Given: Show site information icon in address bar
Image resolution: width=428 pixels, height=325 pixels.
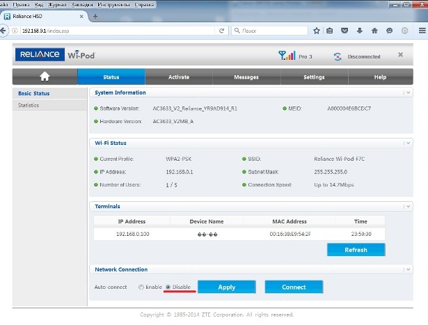Looking at the screenshot, I should pyautogui.click(x=15, y=31).
